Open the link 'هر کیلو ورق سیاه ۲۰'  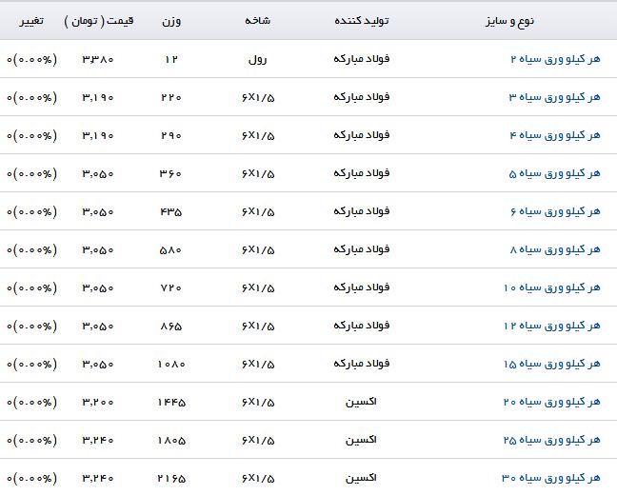(x=551, y=402)
